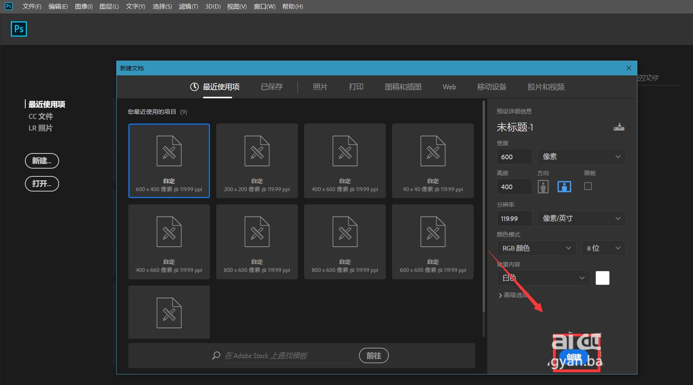Switch to the 胶片和视频 tab
This screenshot has width=693, height=385.
pos(546,87)
